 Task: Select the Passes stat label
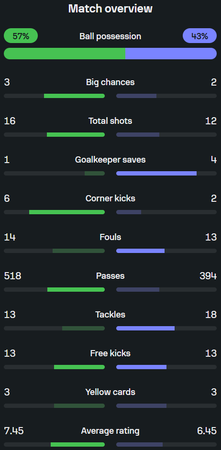point(110,276)
